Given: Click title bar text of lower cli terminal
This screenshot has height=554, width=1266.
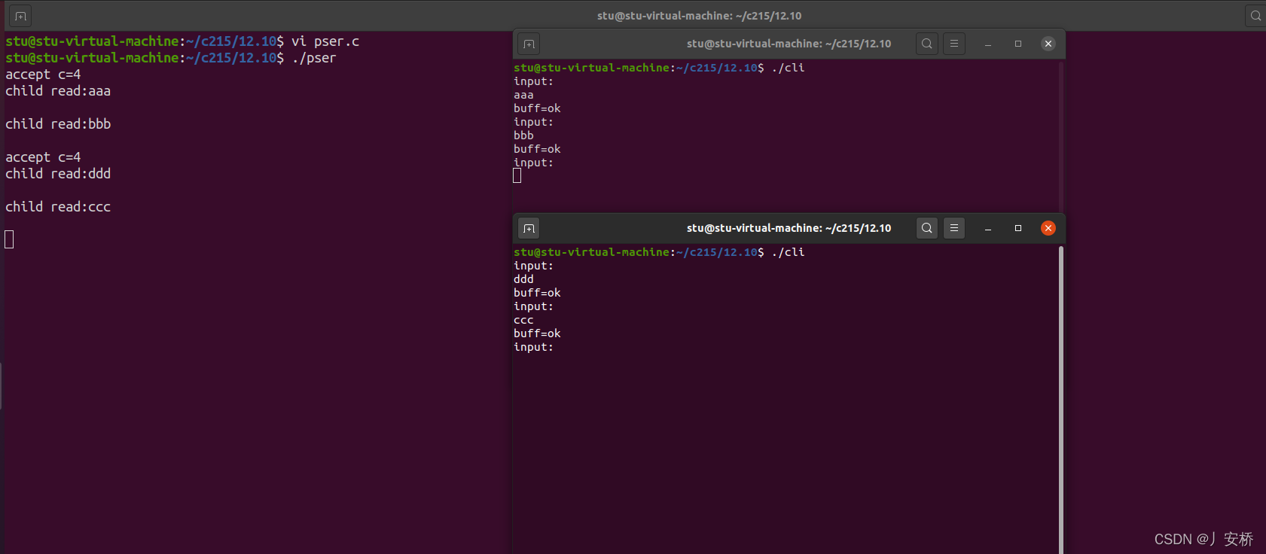Looking at the screenshot, I should [x=789, y=228].
